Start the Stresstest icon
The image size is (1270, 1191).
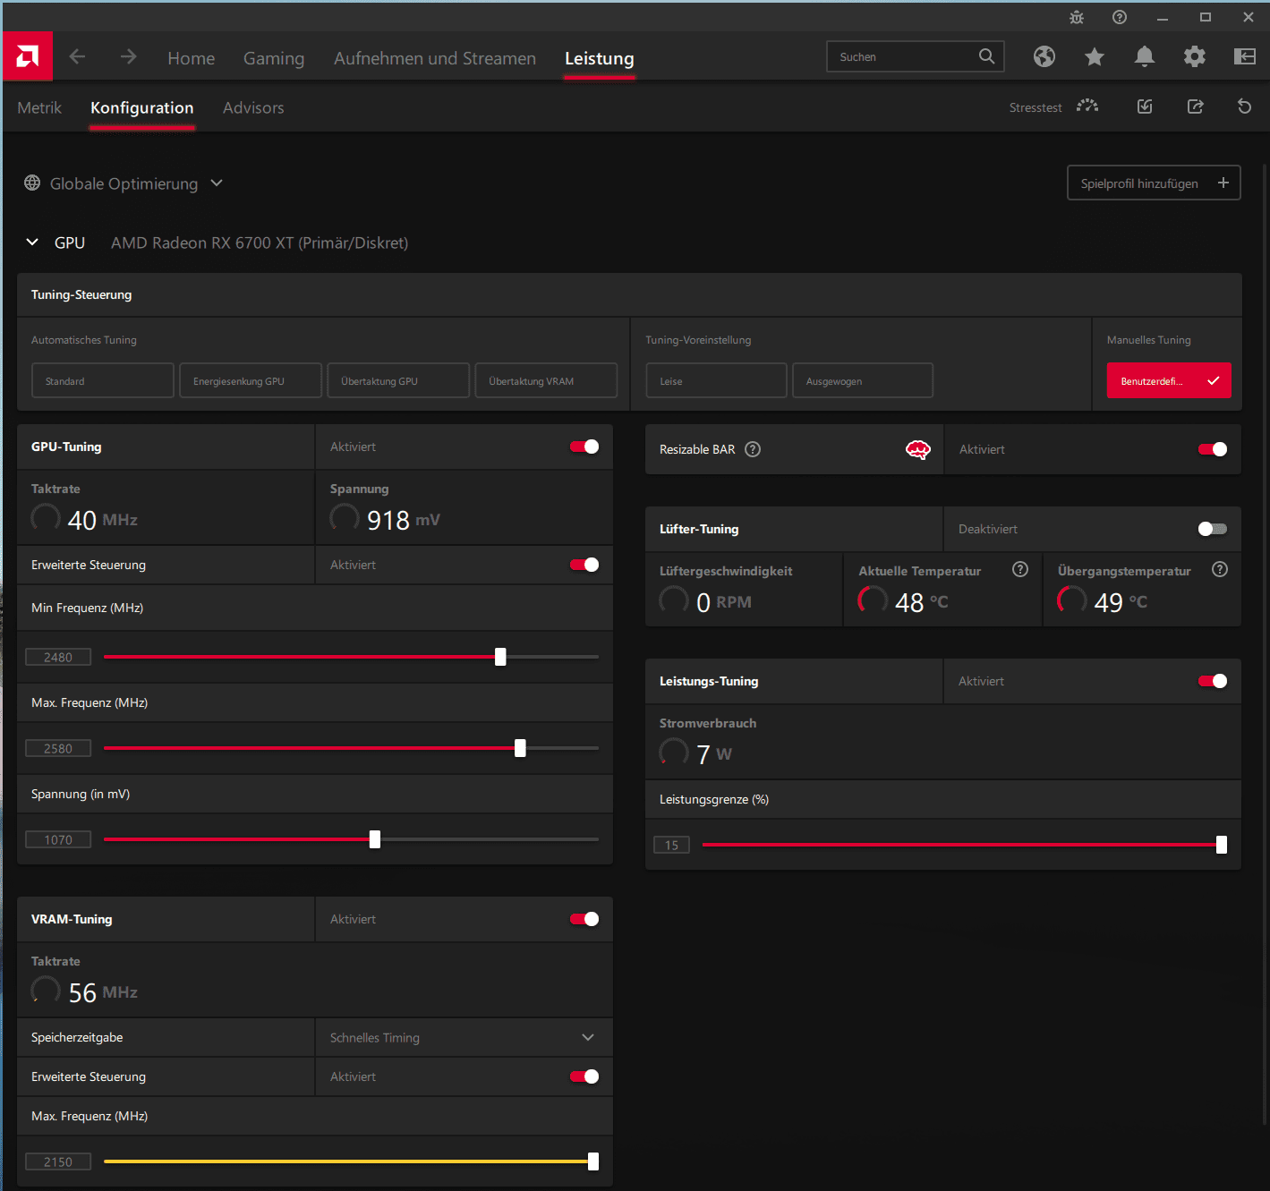tap(1087, 106)
